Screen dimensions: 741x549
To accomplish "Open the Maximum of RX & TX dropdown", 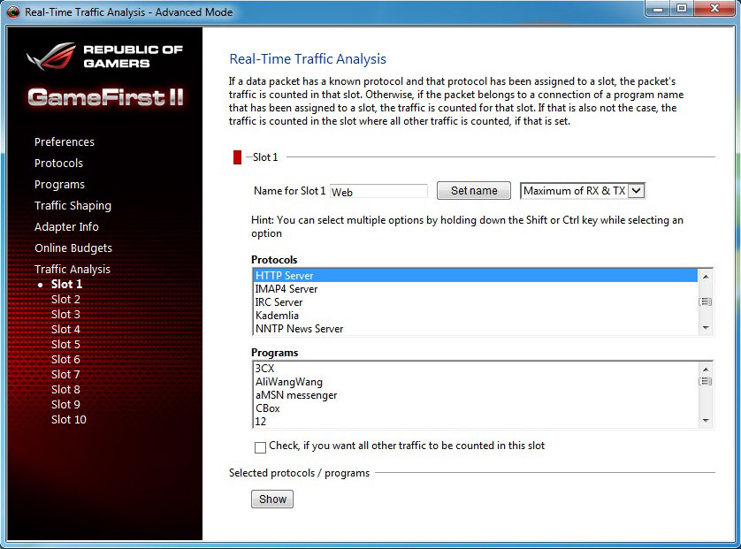I will tap(583, 191).
